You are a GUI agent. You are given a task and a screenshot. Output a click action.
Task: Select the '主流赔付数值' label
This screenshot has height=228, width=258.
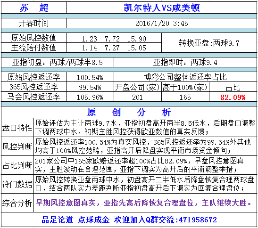(34, 48)
